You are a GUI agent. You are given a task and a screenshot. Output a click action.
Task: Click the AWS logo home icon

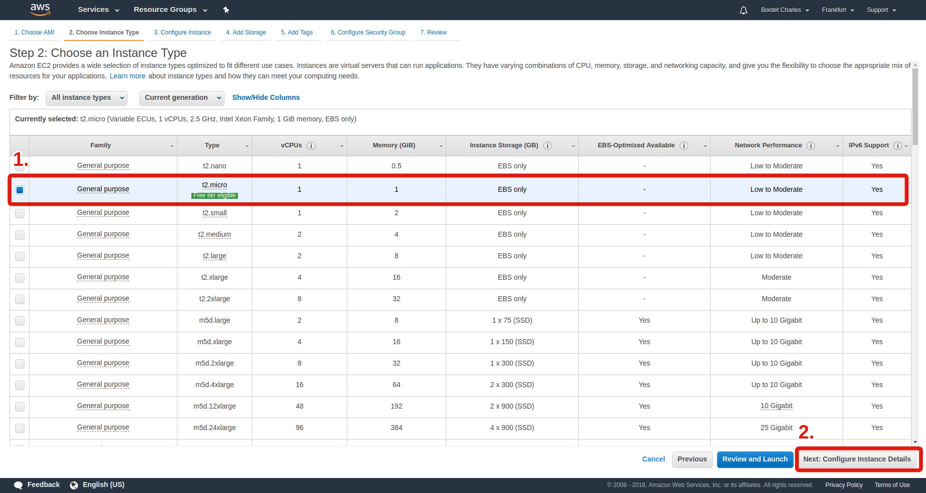click(40, 9)
